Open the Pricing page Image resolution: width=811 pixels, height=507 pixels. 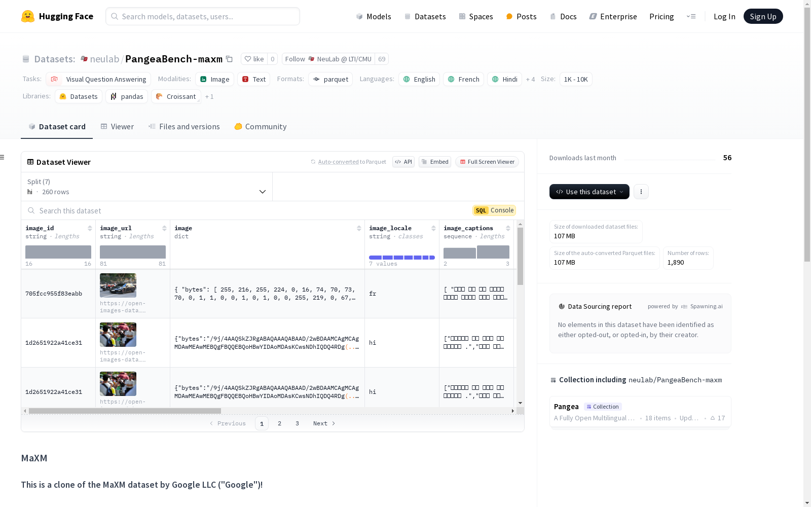coord(661,16)
